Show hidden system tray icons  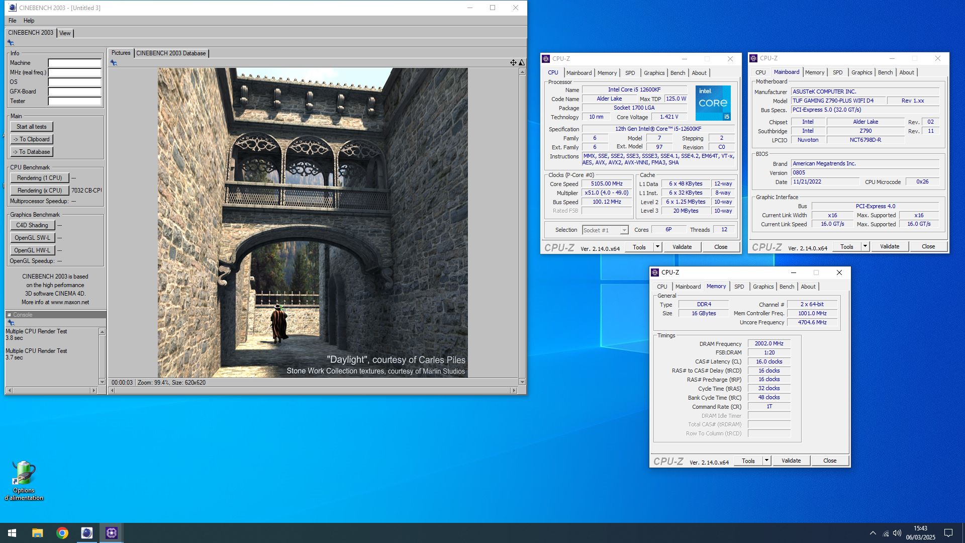click(873, 533)
